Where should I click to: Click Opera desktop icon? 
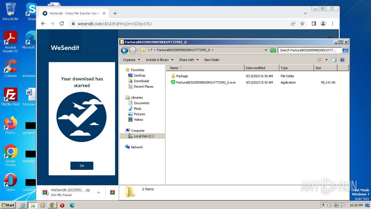coord(10,182)
